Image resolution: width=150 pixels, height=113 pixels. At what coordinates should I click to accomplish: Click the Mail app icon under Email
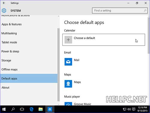coord(68,62)
